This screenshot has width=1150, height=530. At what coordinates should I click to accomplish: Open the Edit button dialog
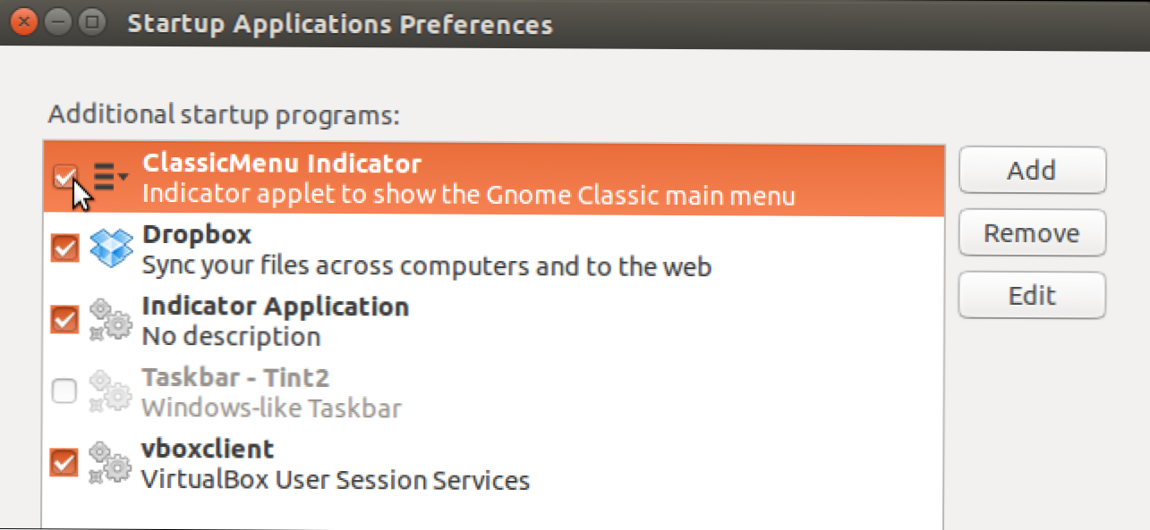click(x=1032, y=296)
